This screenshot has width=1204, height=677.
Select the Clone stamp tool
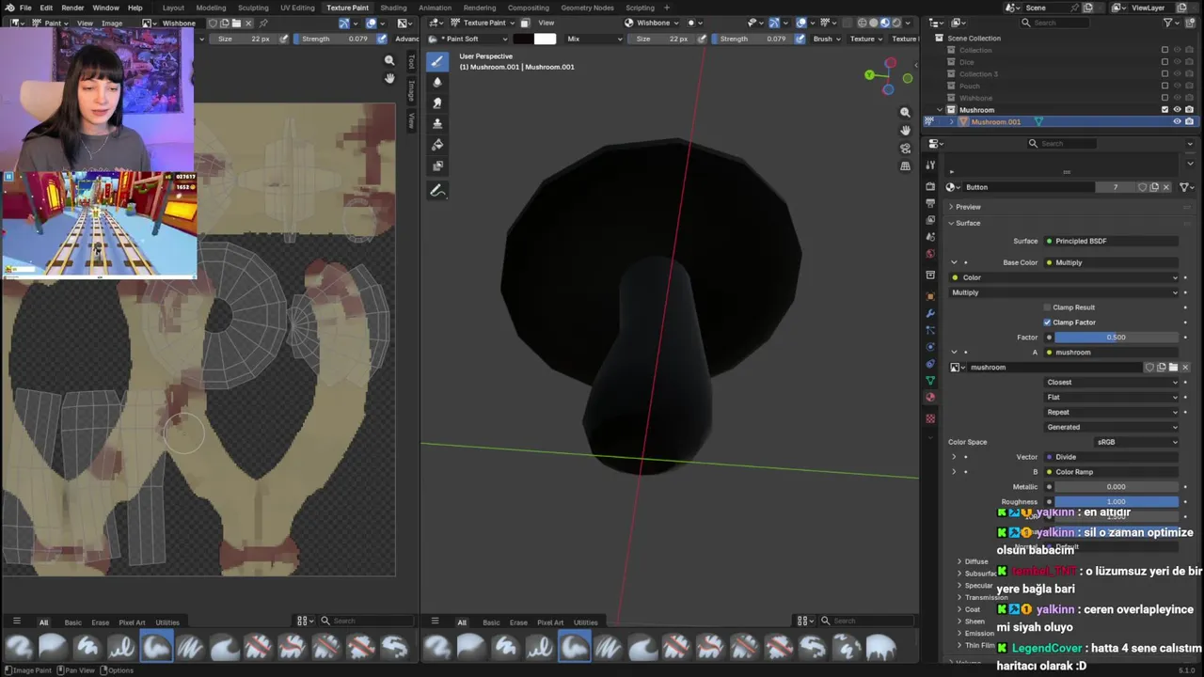[437, 123]
